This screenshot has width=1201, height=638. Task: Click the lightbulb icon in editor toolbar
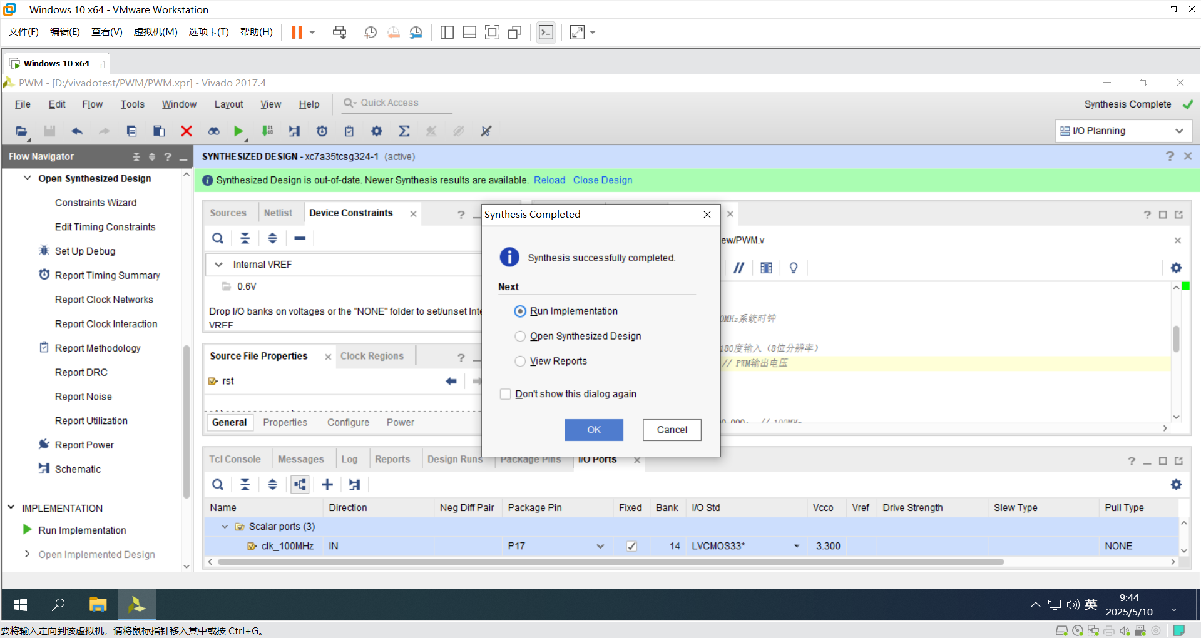[794, 268]
